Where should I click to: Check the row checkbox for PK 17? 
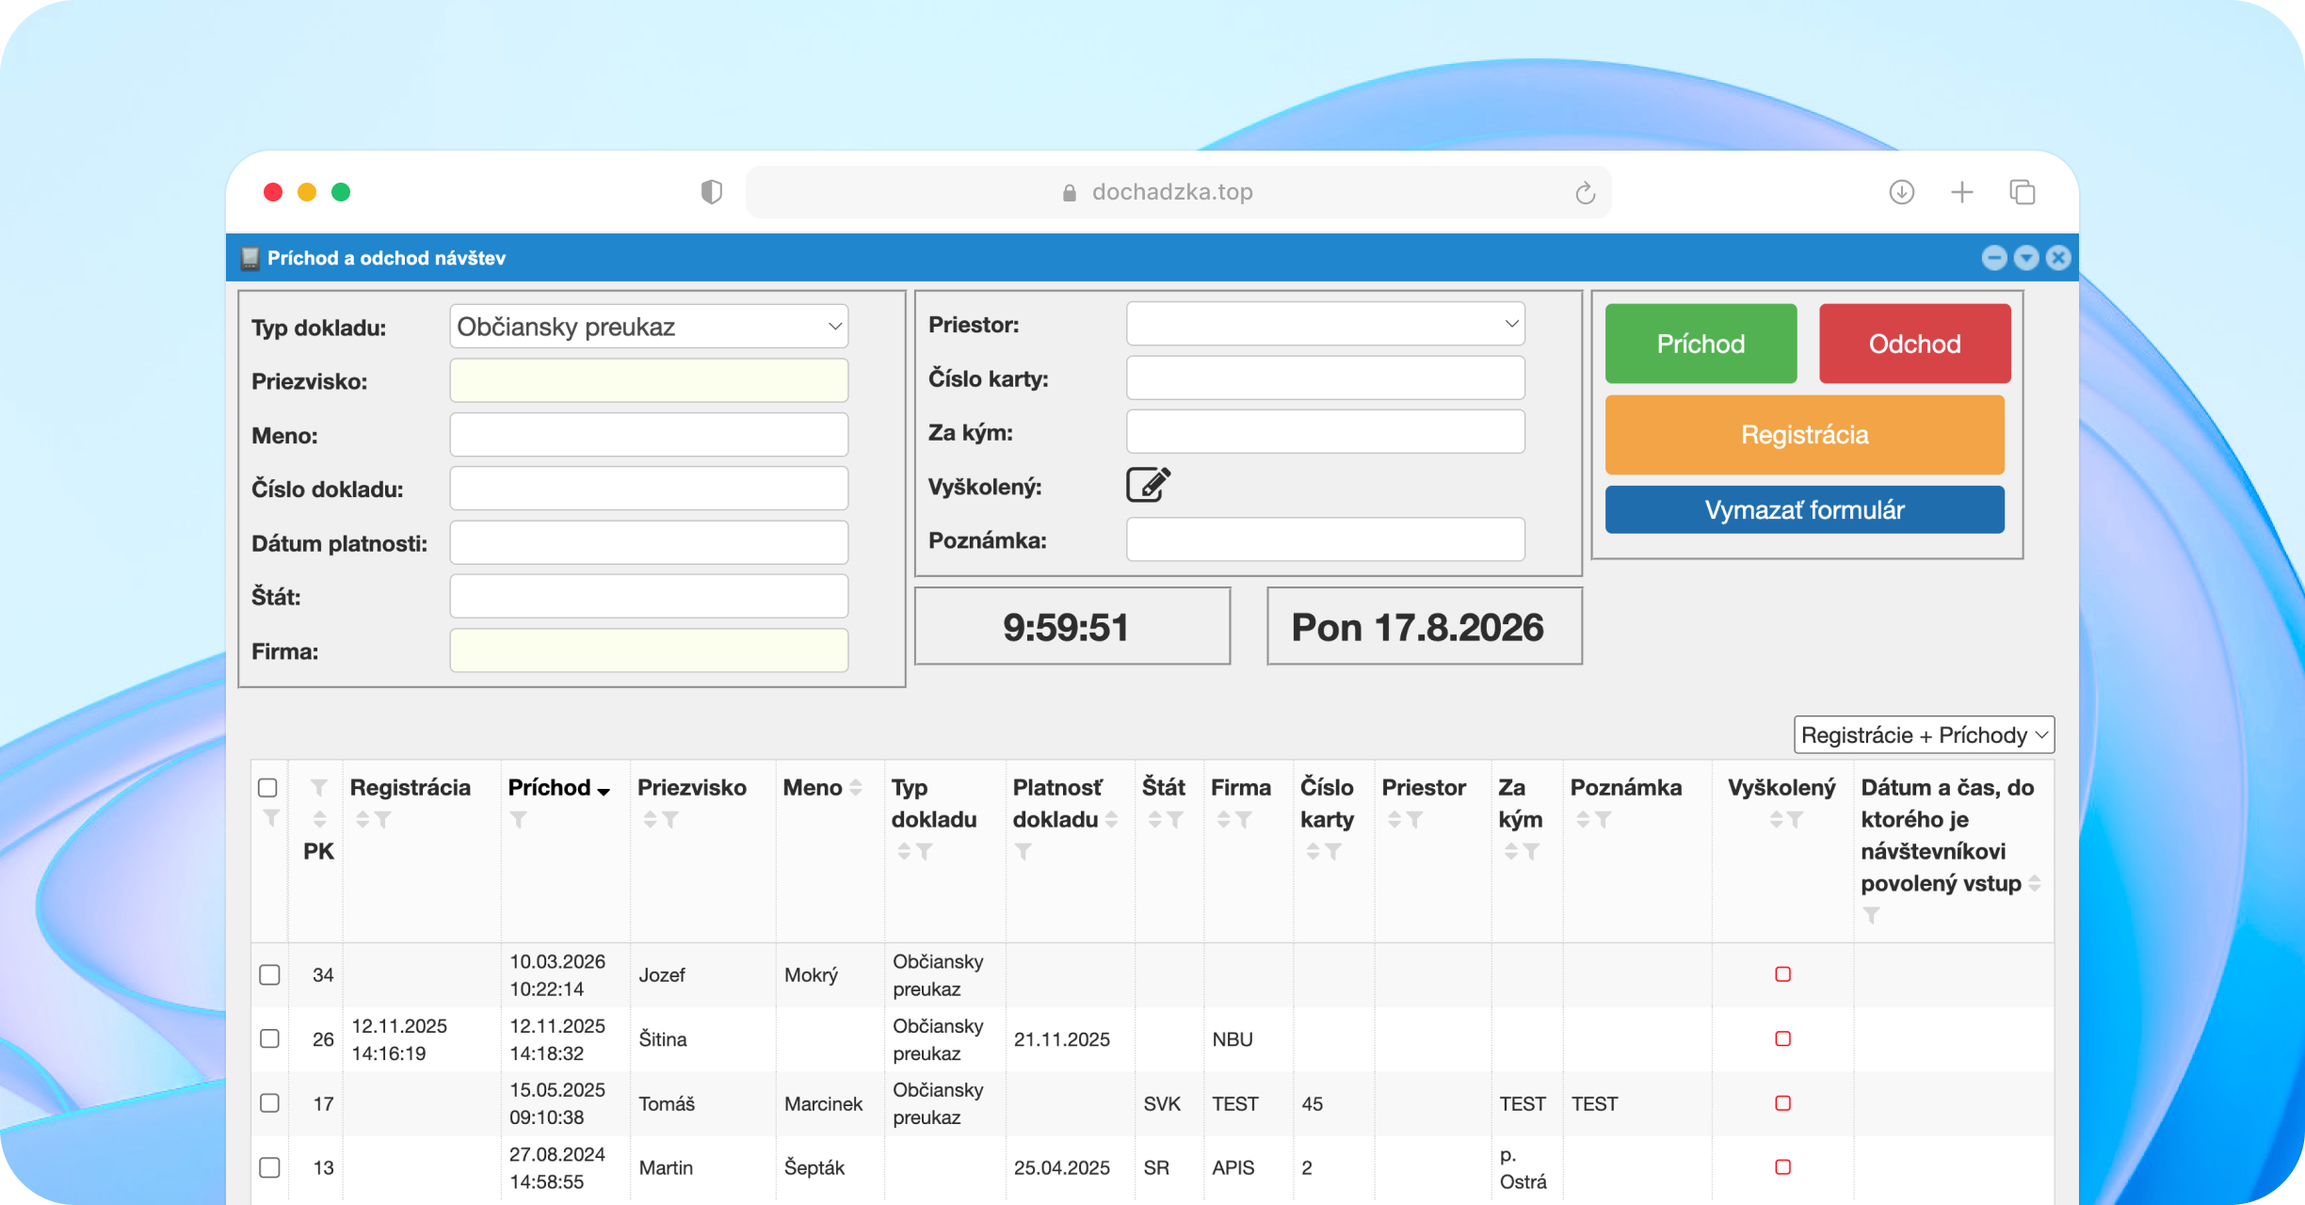(269, 1102)
